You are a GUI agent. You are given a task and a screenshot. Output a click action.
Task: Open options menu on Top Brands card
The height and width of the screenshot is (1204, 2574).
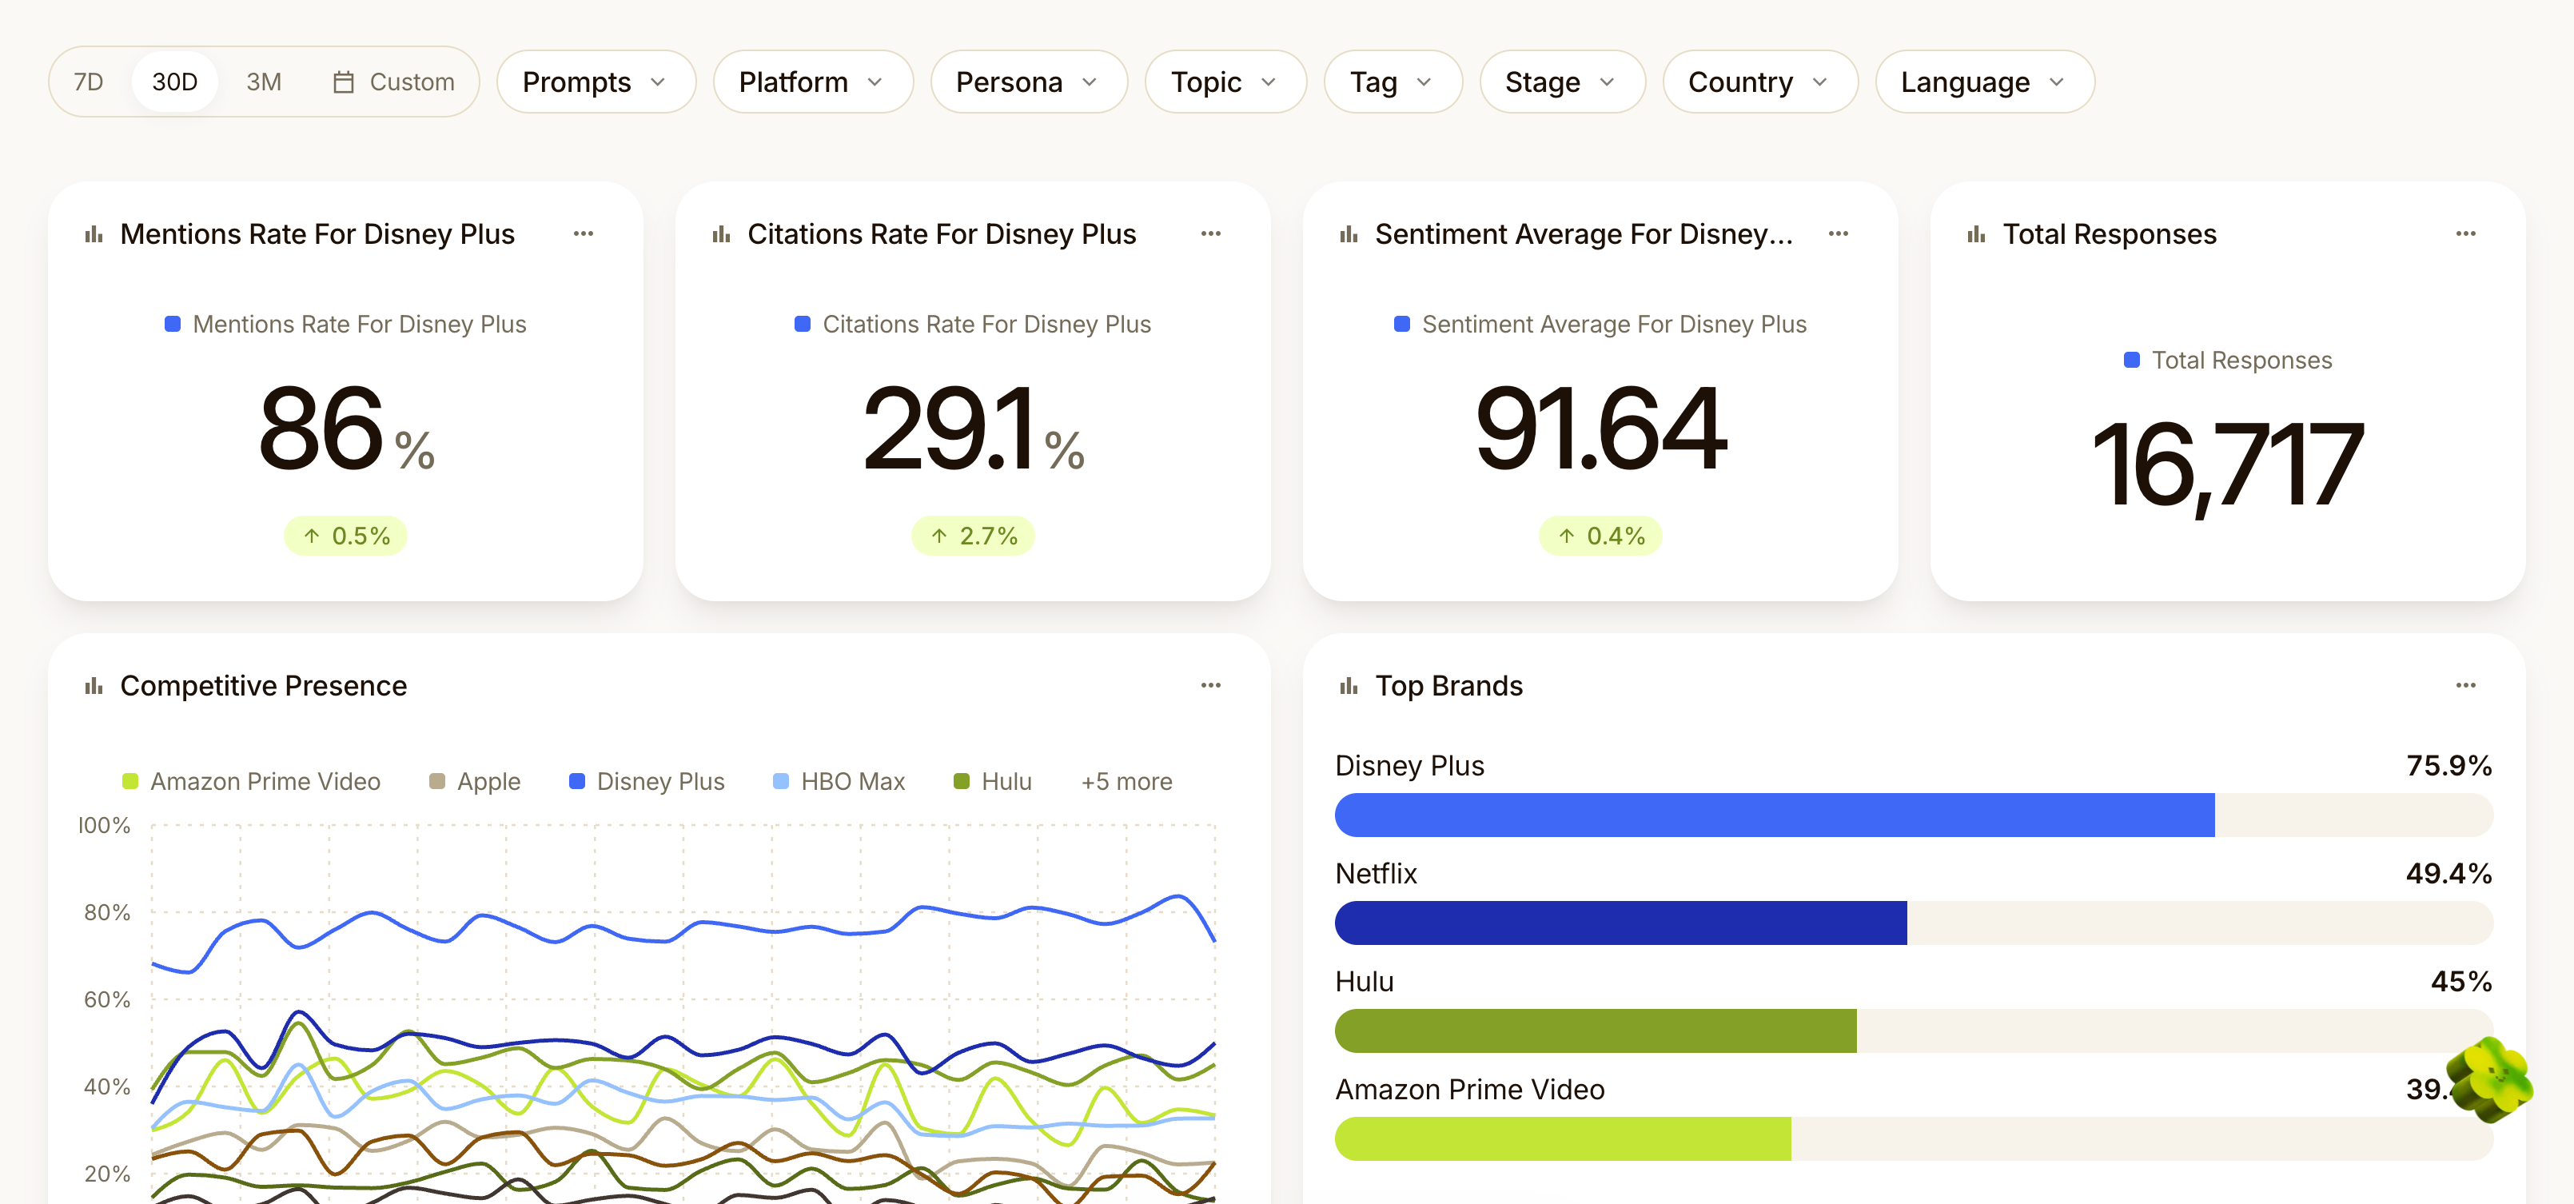[2466, 685]
